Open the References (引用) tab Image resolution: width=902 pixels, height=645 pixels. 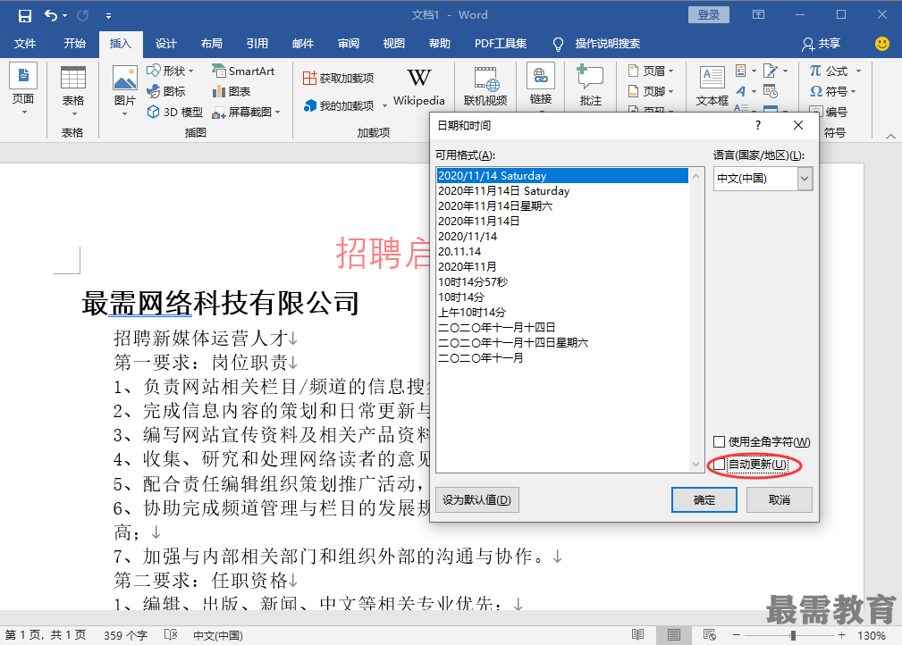pos(257,44)
